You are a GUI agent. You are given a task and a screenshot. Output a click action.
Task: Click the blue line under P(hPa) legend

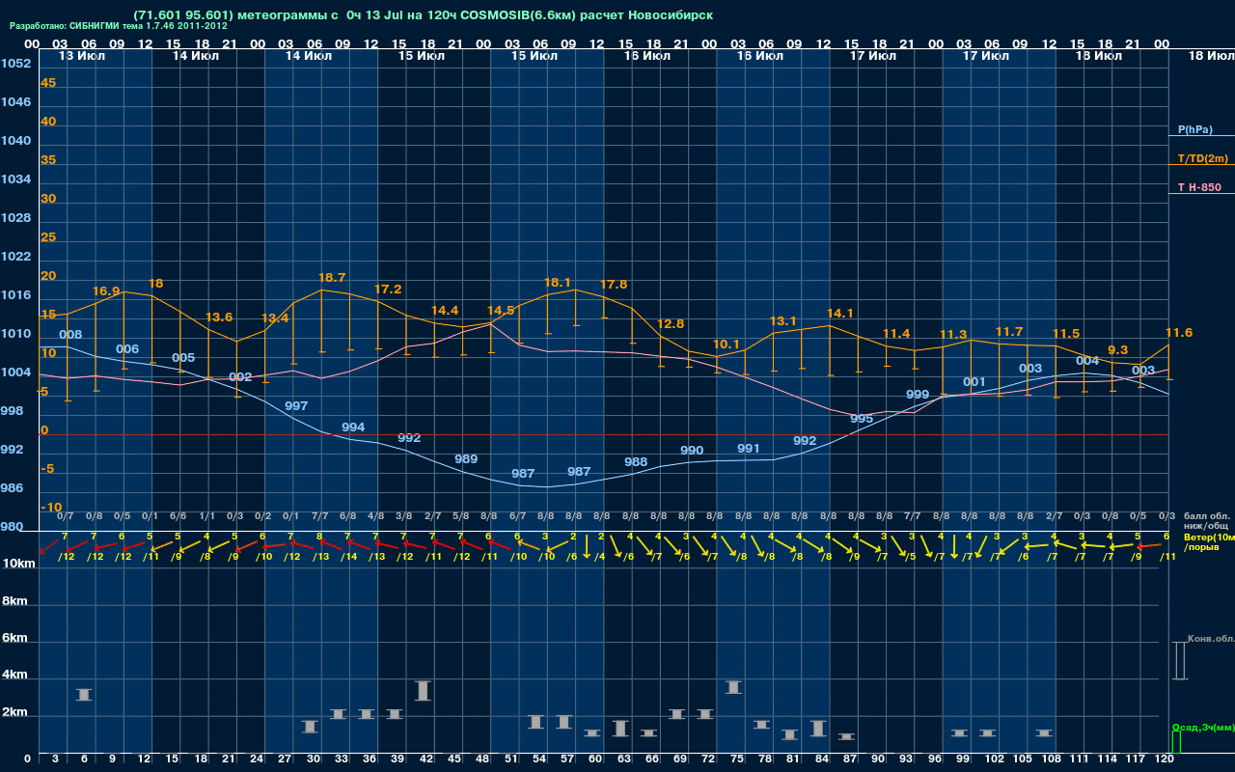click(1201, 136)
